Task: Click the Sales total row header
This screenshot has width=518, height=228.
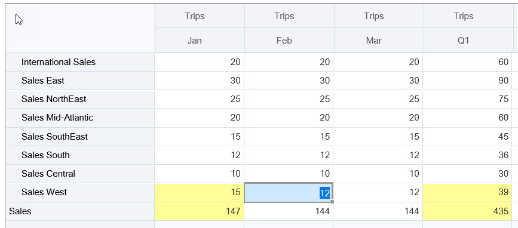Action: (x=80, y=211)
